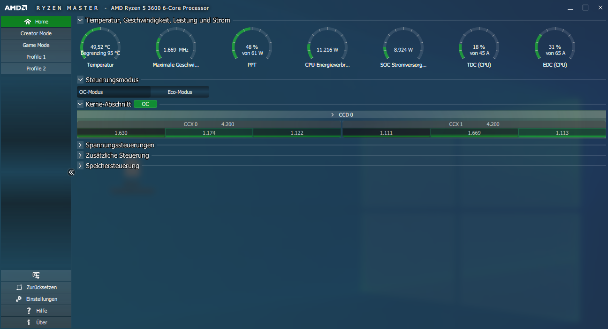Viewport: 608px width, 329px height.
Task: Click the CPU-Energieverbrauch gauge
Action: (x=327, y=46)
